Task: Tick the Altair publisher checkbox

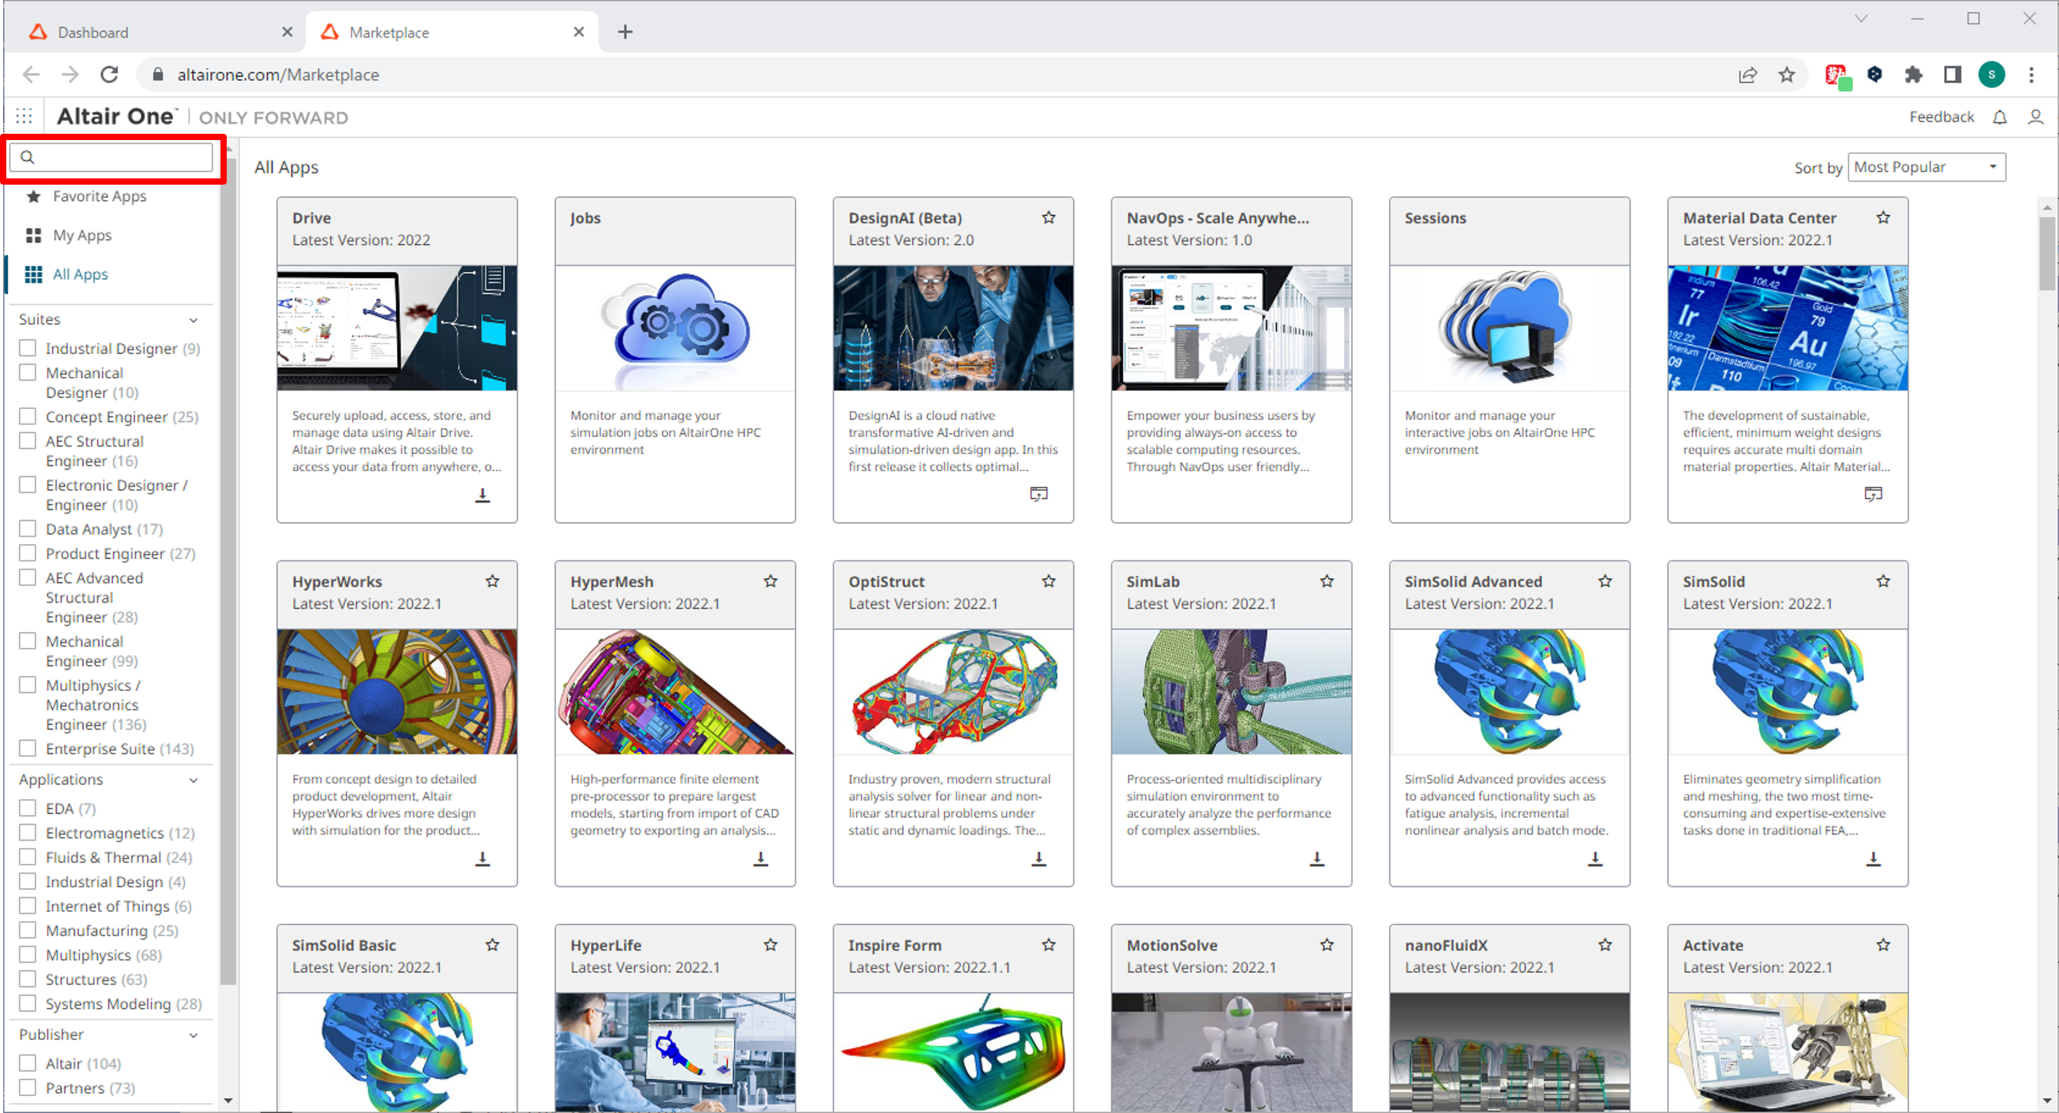Action: [28, 1063]
